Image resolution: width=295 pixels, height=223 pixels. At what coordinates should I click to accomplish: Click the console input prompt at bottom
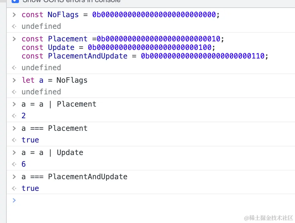(151, 200)
